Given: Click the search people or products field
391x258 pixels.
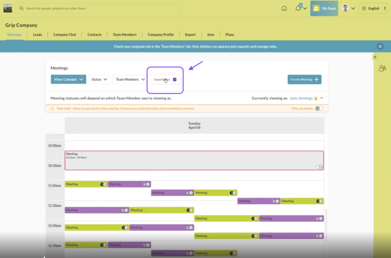Looking at the screenshot, I should pyautogui.click(x=99, y=8).
